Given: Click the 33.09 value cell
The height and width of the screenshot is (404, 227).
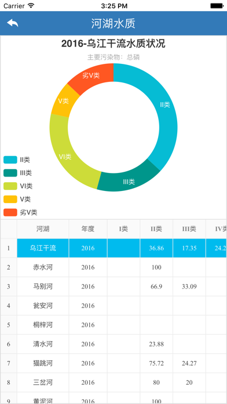Looking at the screenshot, I should point(189,287).
